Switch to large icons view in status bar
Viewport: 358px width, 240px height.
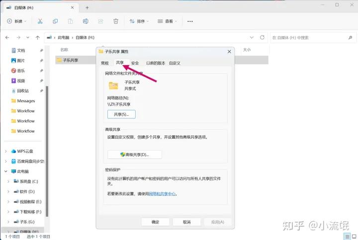pyautogui.click(x=354, y=237)
